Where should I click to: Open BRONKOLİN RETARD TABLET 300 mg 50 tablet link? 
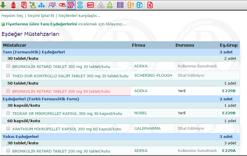click(x=61, y=91)
